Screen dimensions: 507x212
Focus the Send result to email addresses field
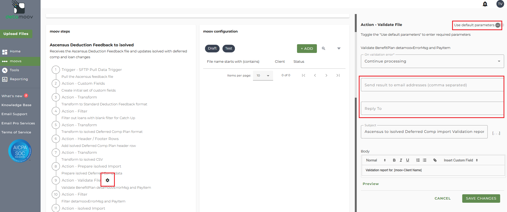point(432,85)
